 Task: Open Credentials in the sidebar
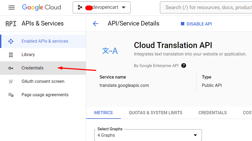pos(43,68)
